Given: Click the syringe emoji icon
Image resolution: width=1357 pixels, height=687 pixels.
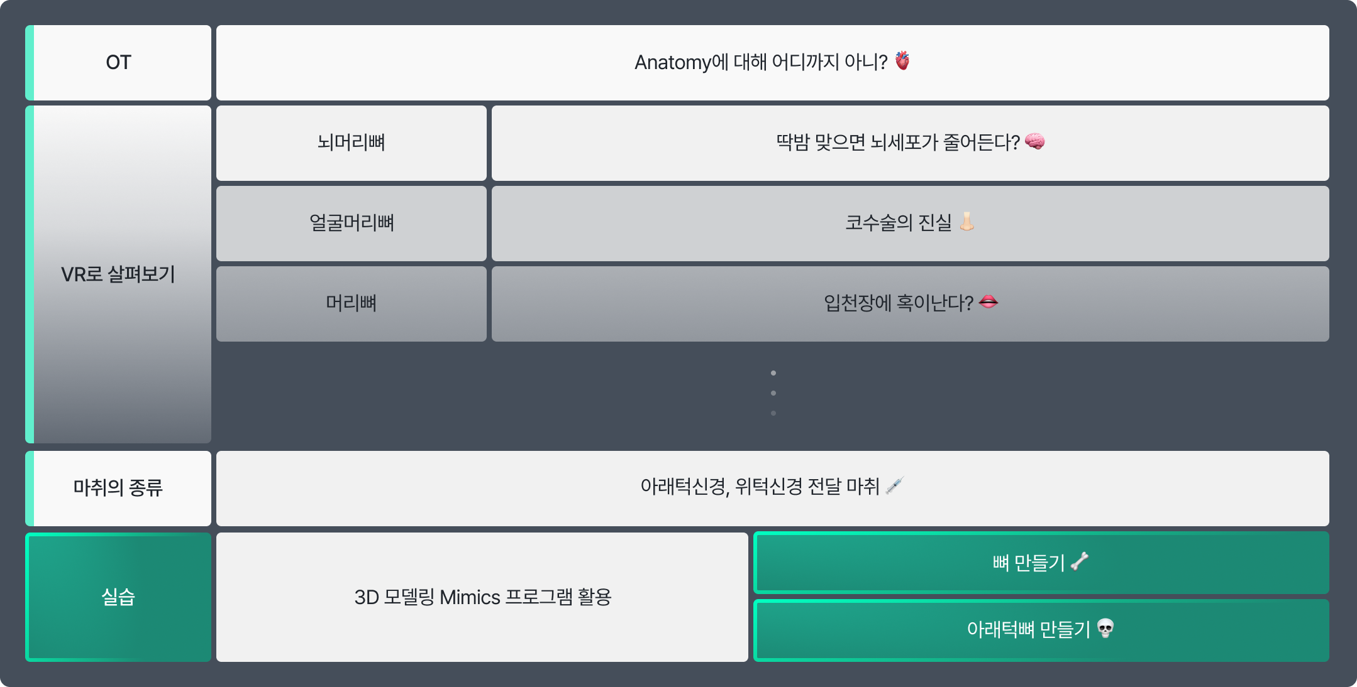Looking at the screenshot, I should click(x=894, y=485).
